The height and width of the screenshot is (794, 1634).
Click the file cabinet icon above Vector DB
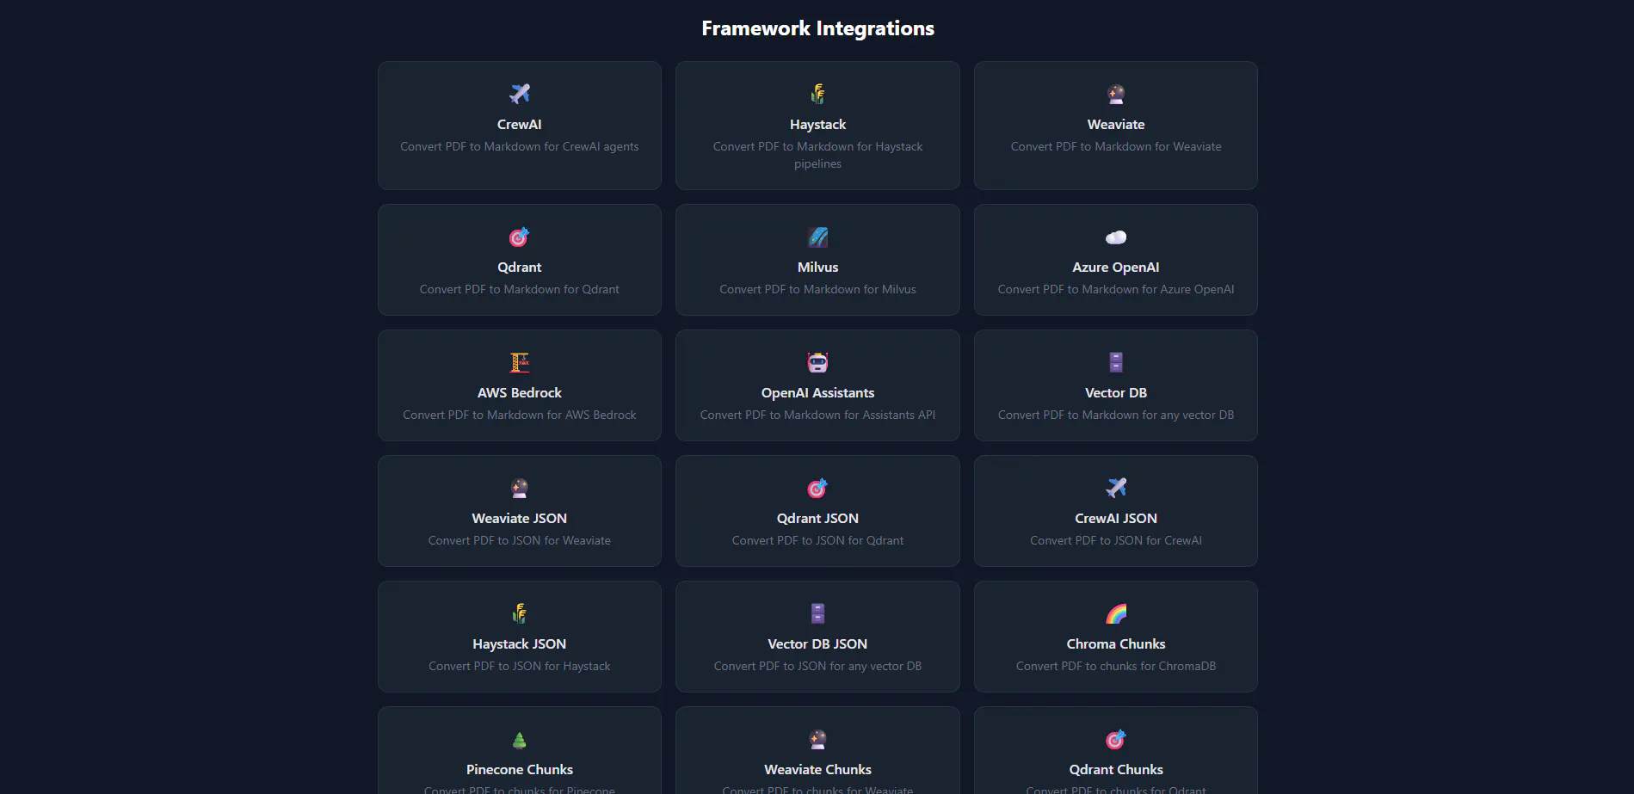pyautogui.click(x=1116, y=362)
